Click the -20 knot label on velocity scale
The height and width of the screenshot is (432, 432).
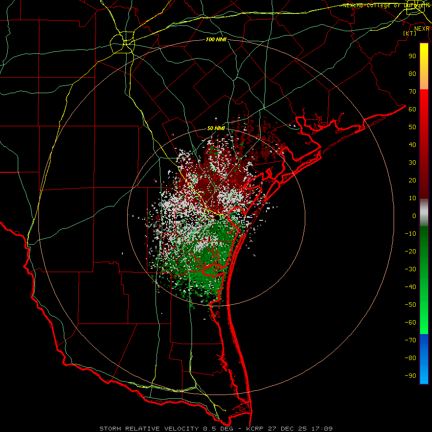click(x=410, y=251)
